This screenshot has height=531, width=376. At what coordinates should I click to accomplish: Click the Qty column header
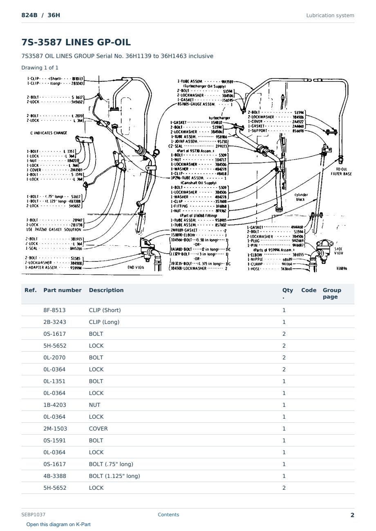(x=288, y=293)
